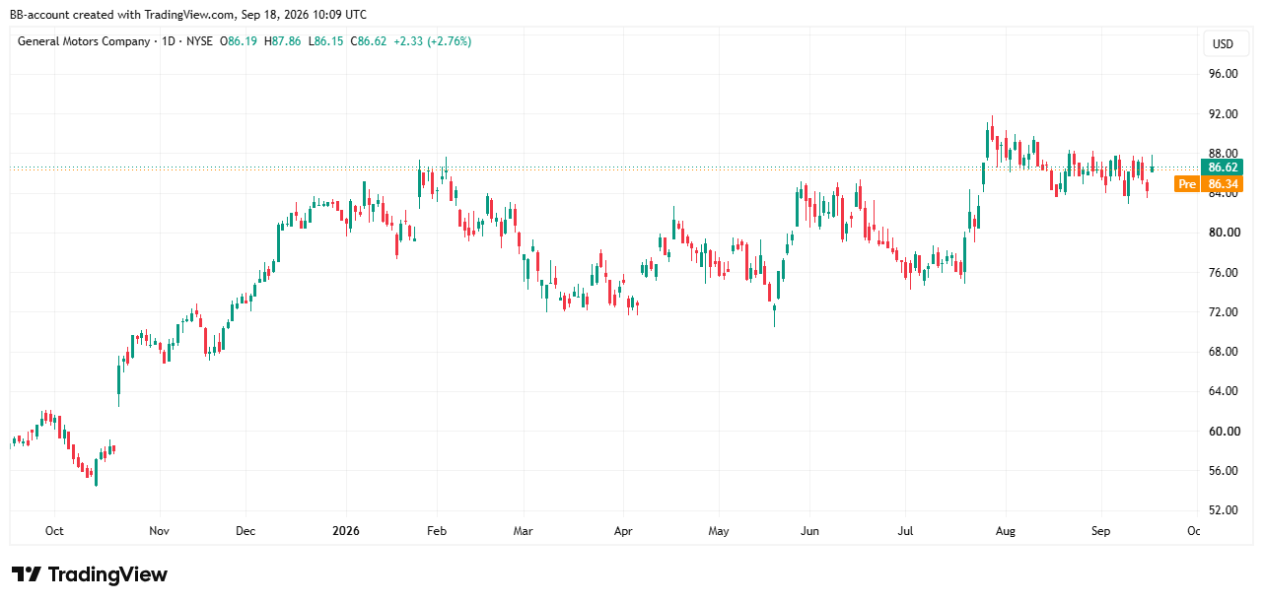Click the TradingView logo icon at bottom
This screenshot has width=1263, height=604.
pos(27,574)
